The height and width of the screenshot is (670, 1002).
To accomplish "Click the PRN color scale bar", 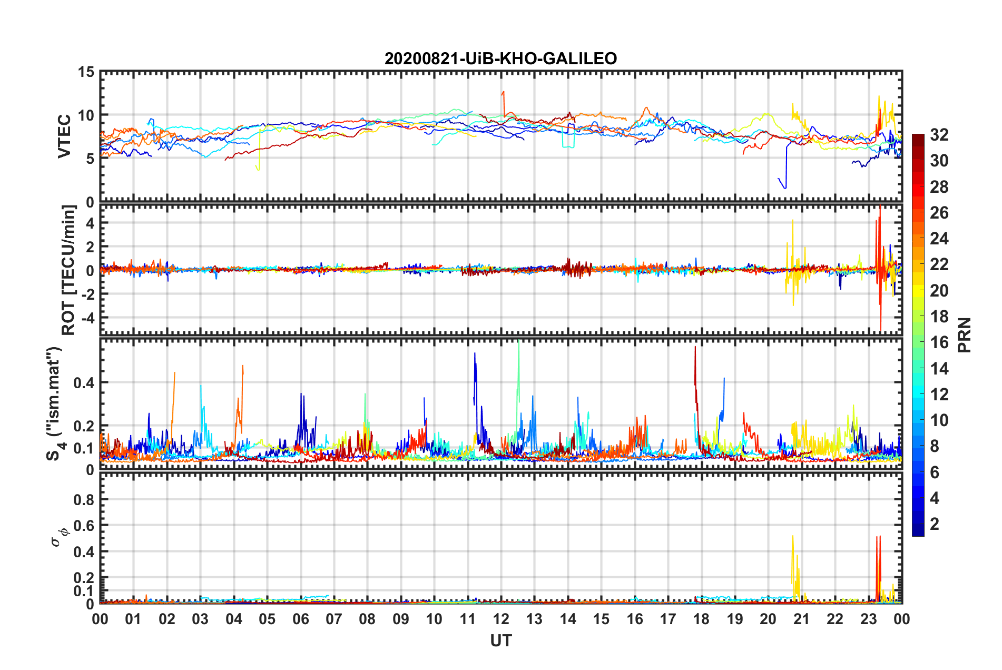I will 918,336.
